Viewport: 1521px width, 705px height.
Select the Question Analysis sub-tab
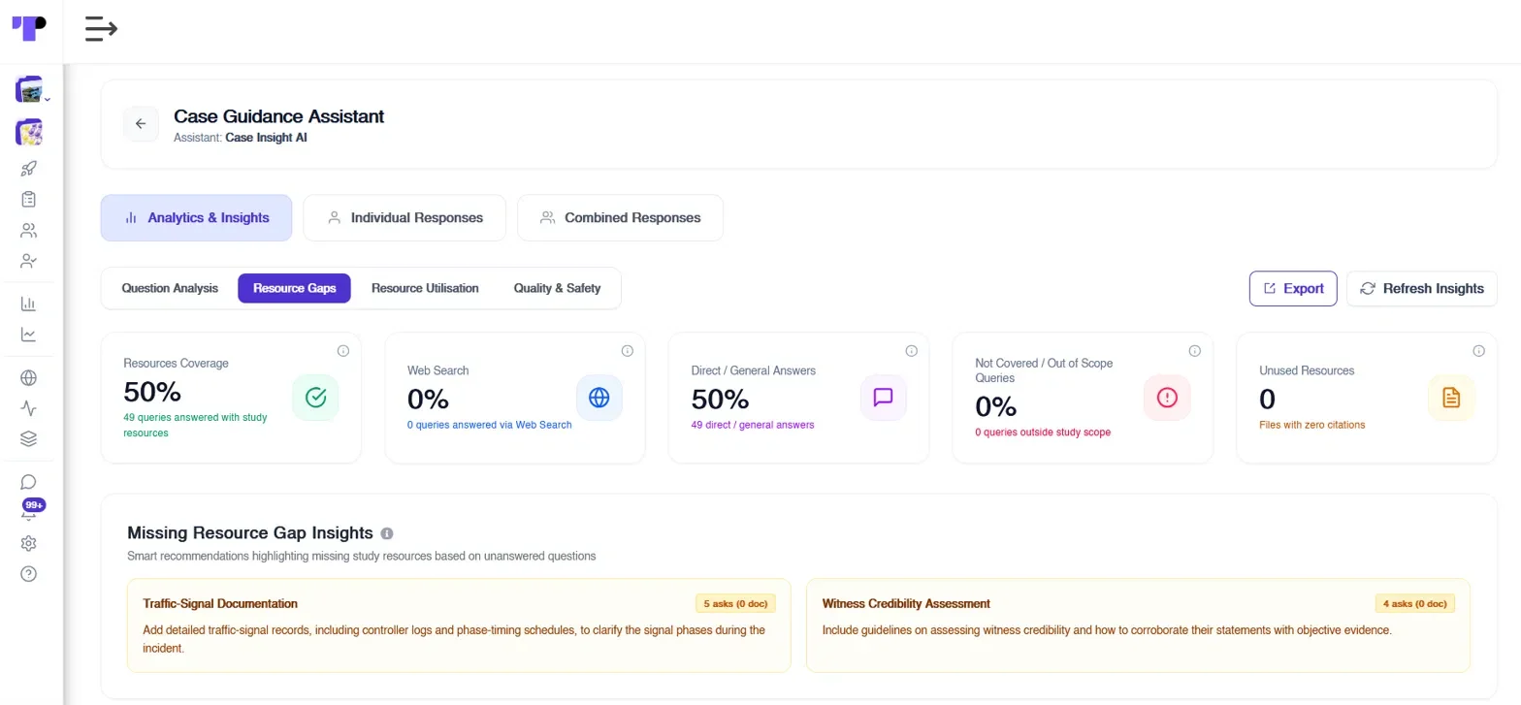point(170,288)
